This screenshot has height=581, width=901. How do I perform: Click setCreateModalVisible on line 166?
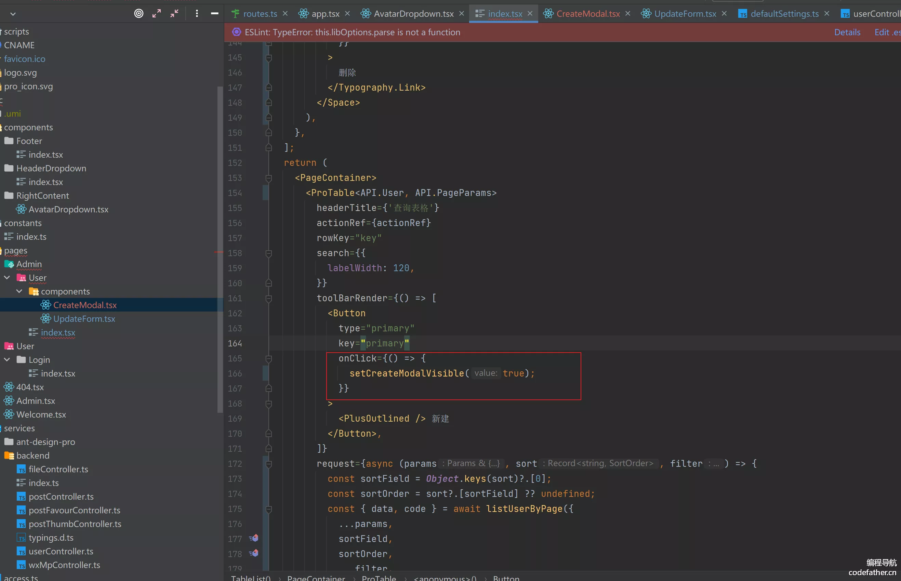click(407, 373)
